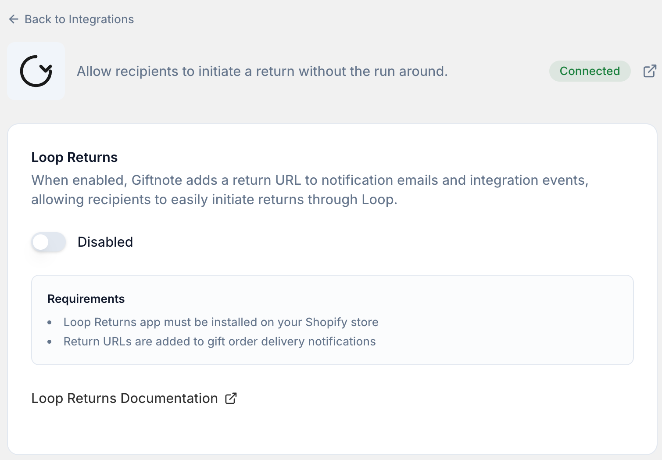Click 'Return URLs are added' requirement text
This screenshot has height=460, width=662.
[219, 341]
